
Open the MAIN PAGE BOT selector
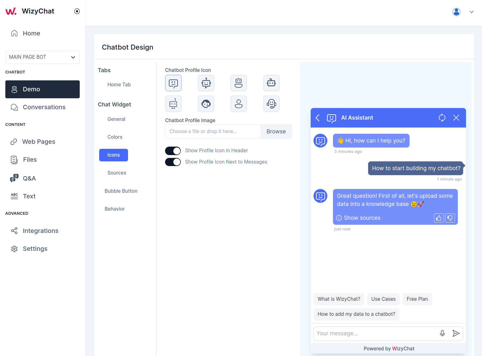click(42, 57)
